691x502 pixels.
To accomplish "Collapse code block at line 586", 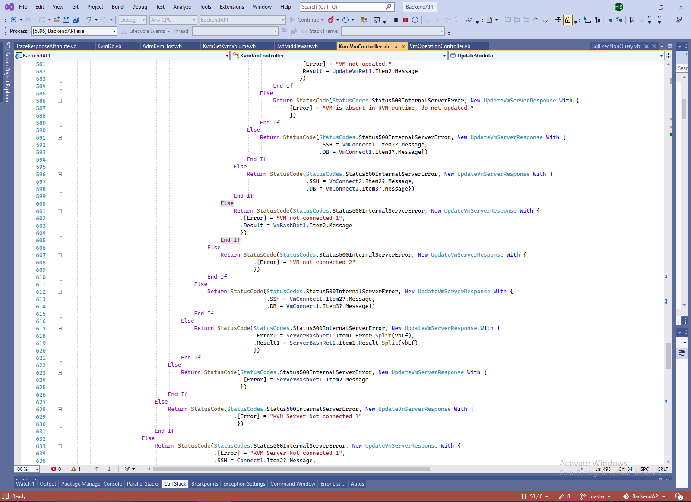I will point(60,101).
